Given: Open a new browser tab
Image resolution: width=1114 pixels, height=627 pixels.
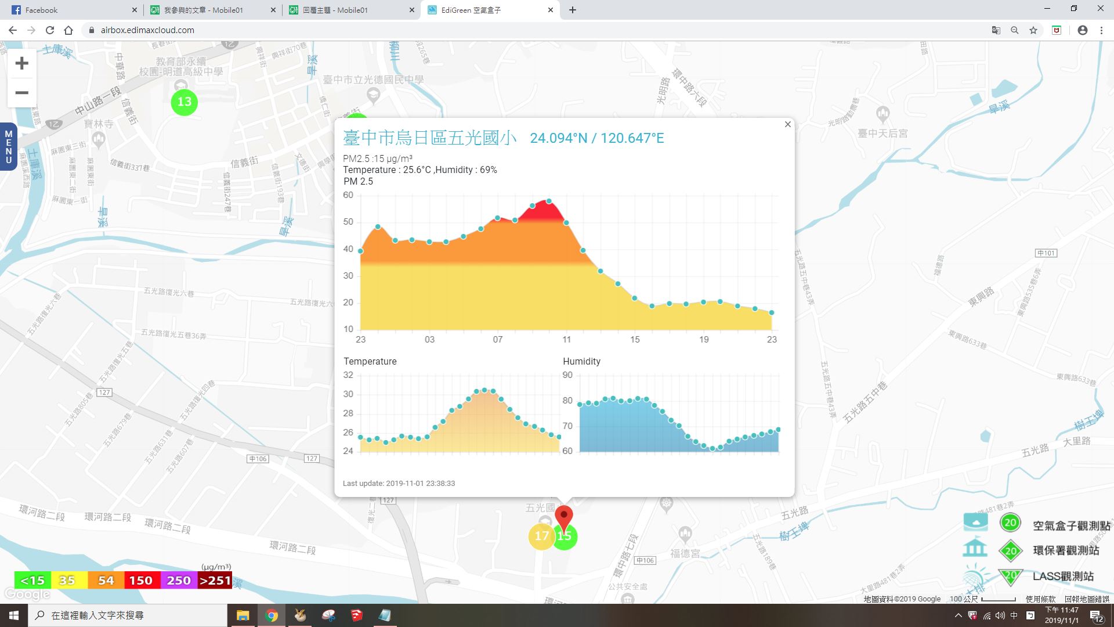Looking at the screenshot, I should point(573,10).
